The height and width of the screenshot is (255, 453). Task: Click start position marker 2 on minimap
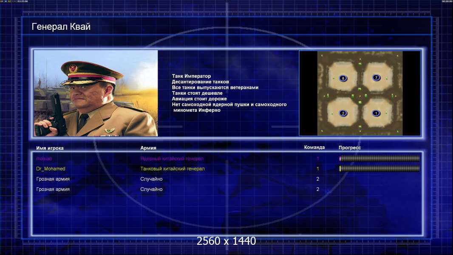(x=343, y=113)
